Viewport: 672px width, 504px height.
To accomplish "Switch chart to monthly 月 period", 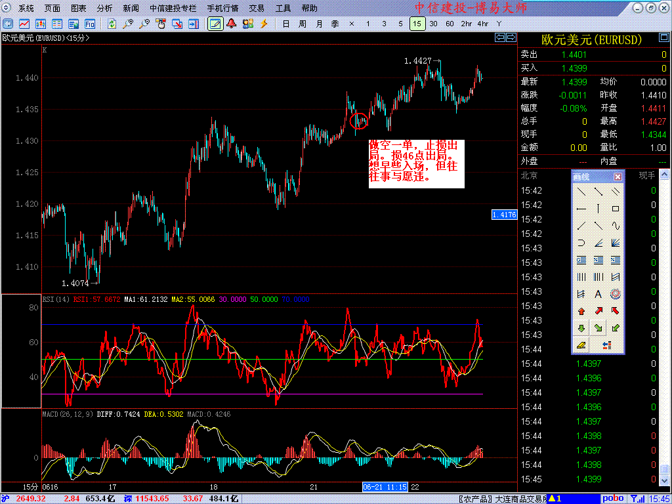I will coord(319,24).
